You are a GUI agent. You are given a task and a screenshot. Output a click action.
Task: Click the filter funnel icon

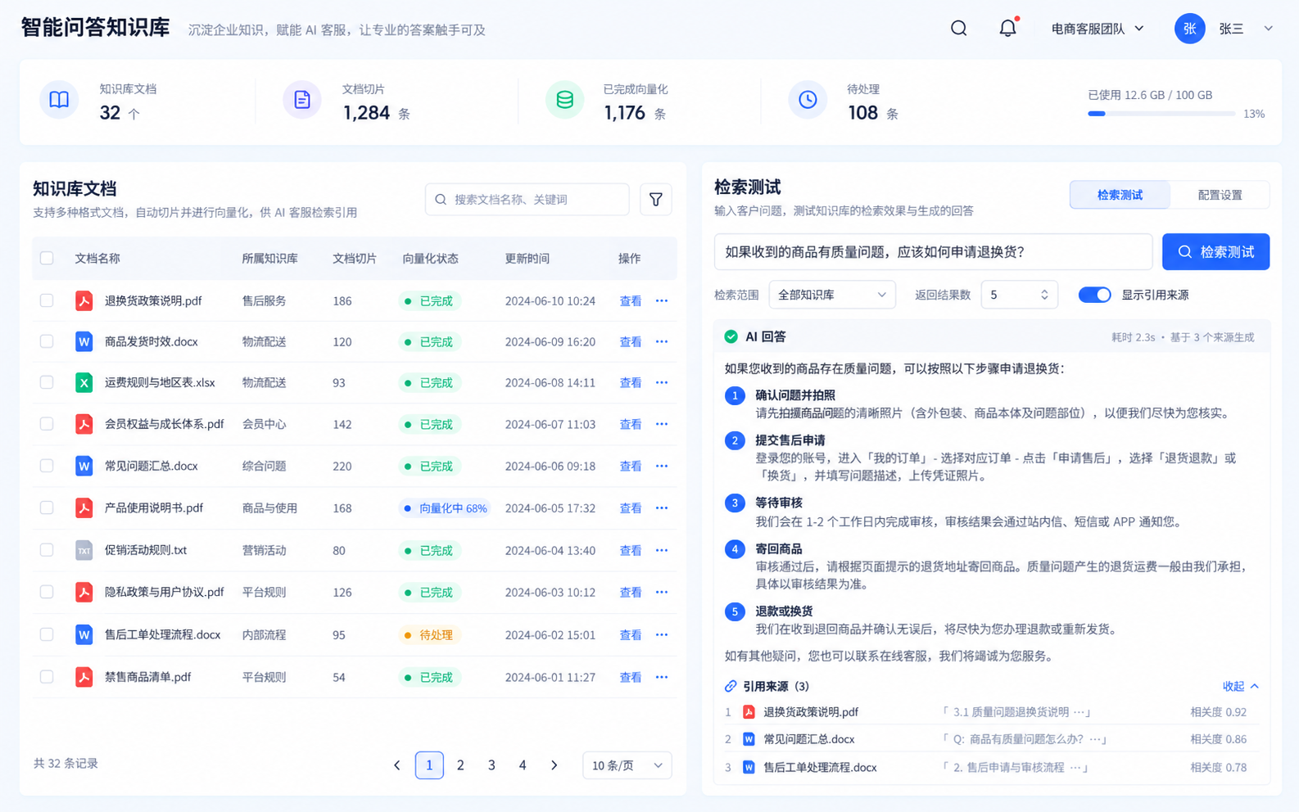click(x=656, y=199)
